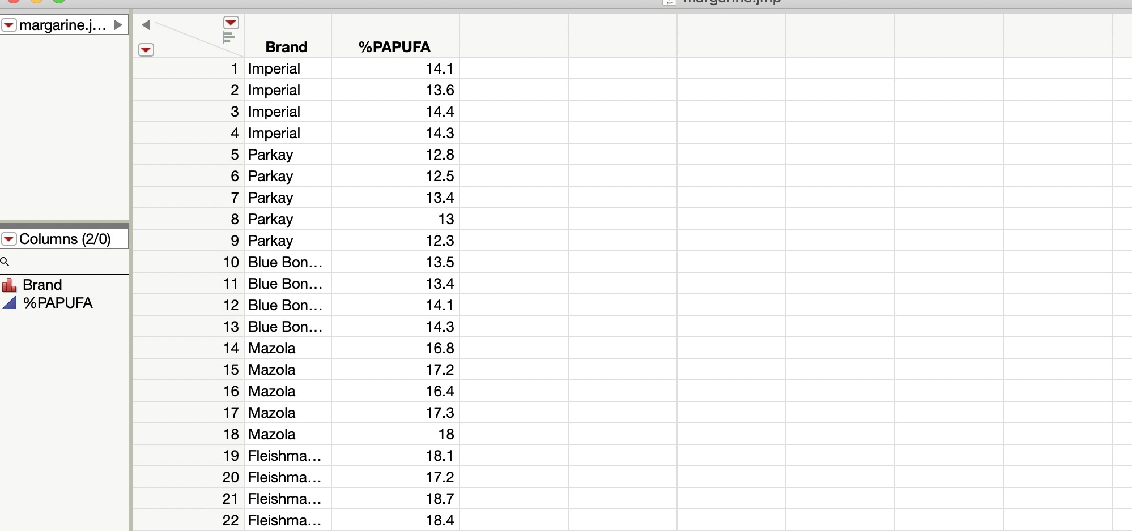
Task: Open the margarine.jmp table red triangle menu
Action: pyautogui.click(x=9, y=25)
